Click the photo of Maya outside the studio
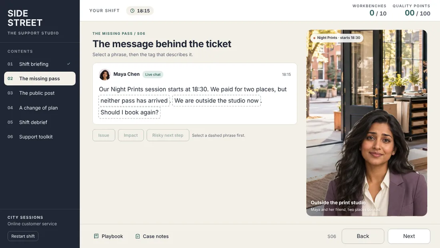Screen dimensions: 440x248 pos(366,123)
